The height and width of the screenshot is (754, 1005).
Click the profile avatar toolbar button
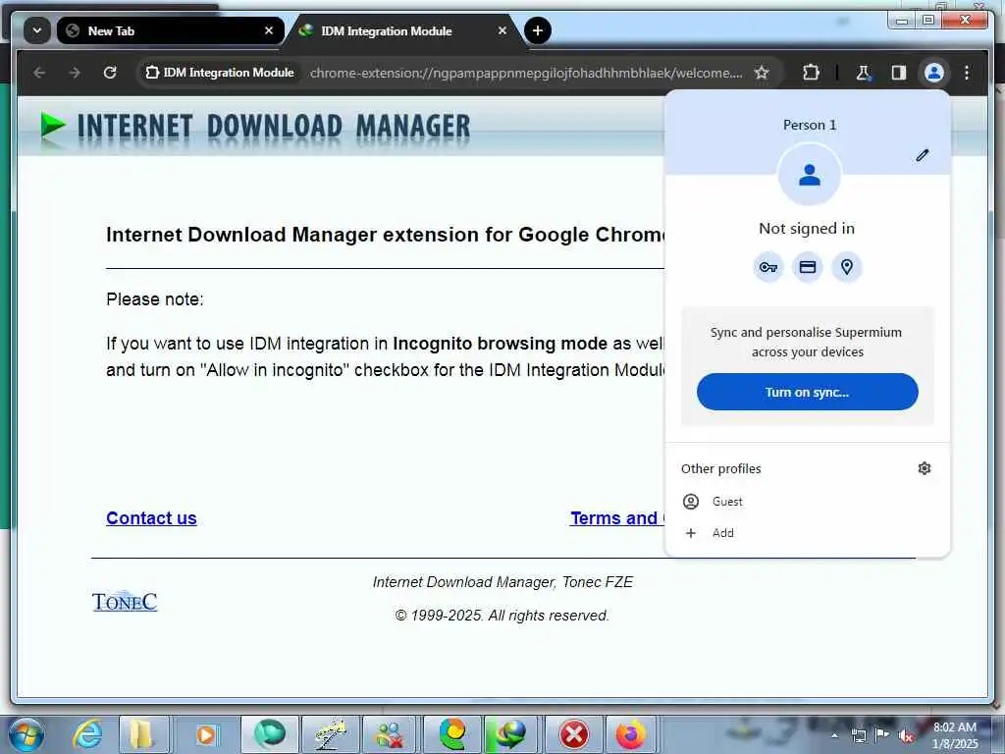[934, 73]
